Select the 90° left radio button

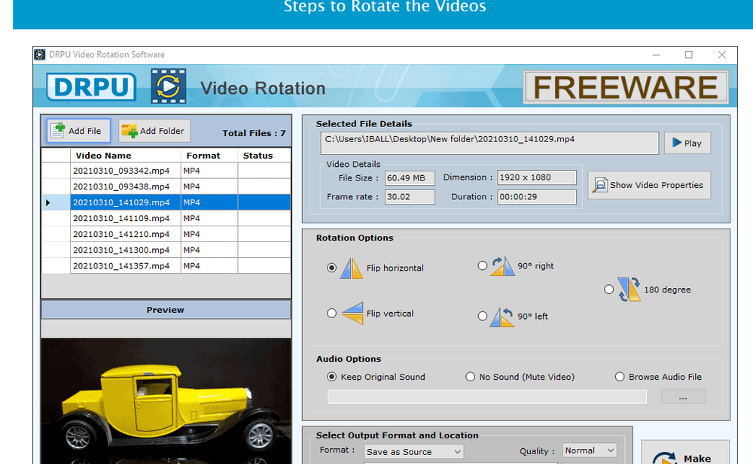tap(483, 316)
